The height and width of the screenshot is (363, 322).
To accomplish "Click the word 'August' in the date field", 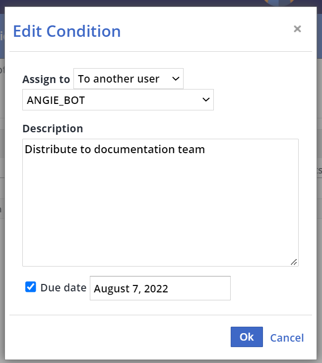I will coord(111,288).
